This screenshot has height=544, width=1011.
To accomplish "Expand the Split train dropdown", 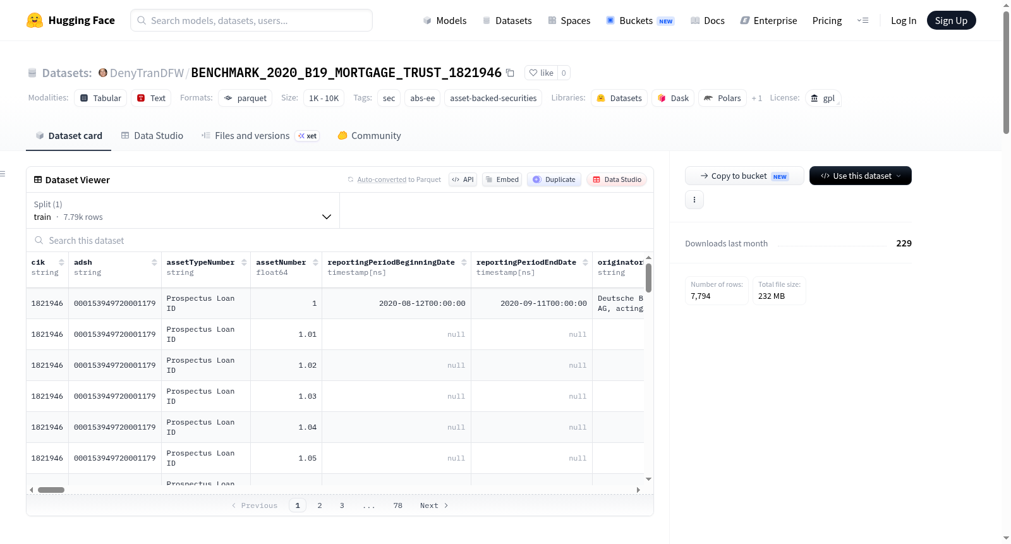I will point(183,210).
